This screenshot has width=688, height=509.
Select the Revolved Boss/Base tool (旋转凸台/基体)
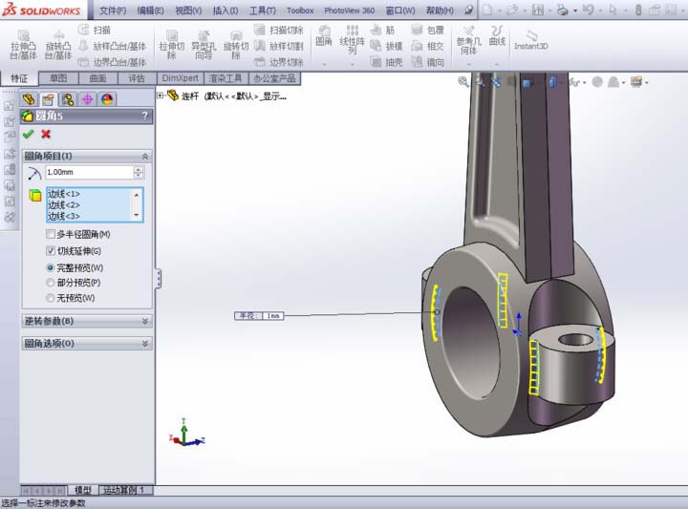tap(58, 45)
